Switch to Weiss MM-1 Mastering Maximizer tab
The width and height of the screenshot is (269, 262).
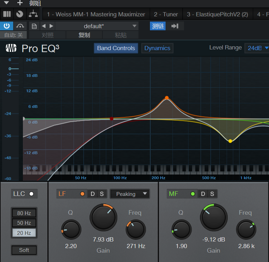96,14
